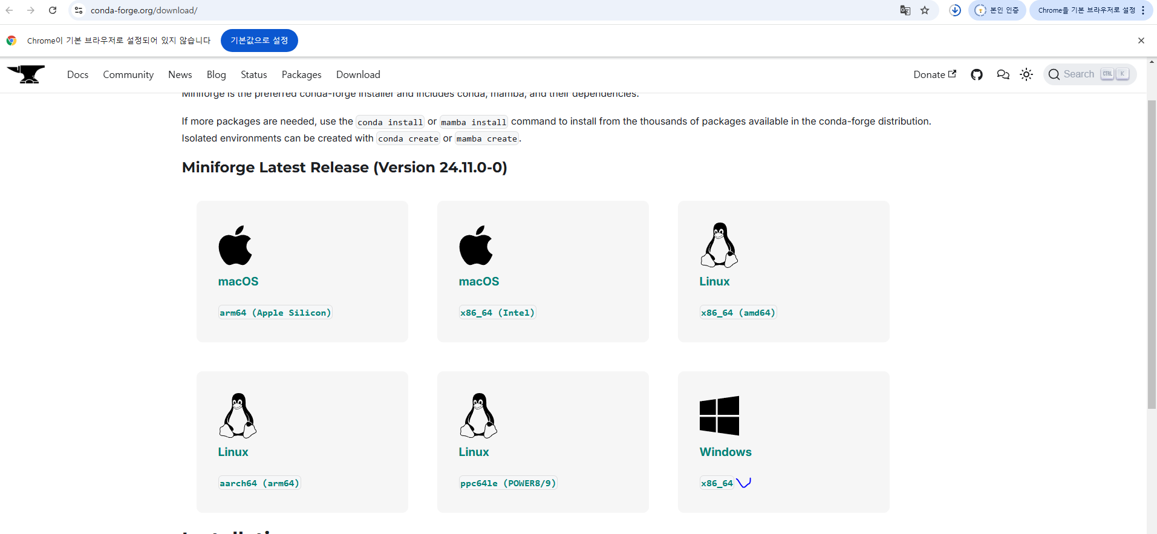Toggle light/dark theme sun icon
Image resolution: width=1157 pixels, height=534 pixels.
(x=1026, y=74)
